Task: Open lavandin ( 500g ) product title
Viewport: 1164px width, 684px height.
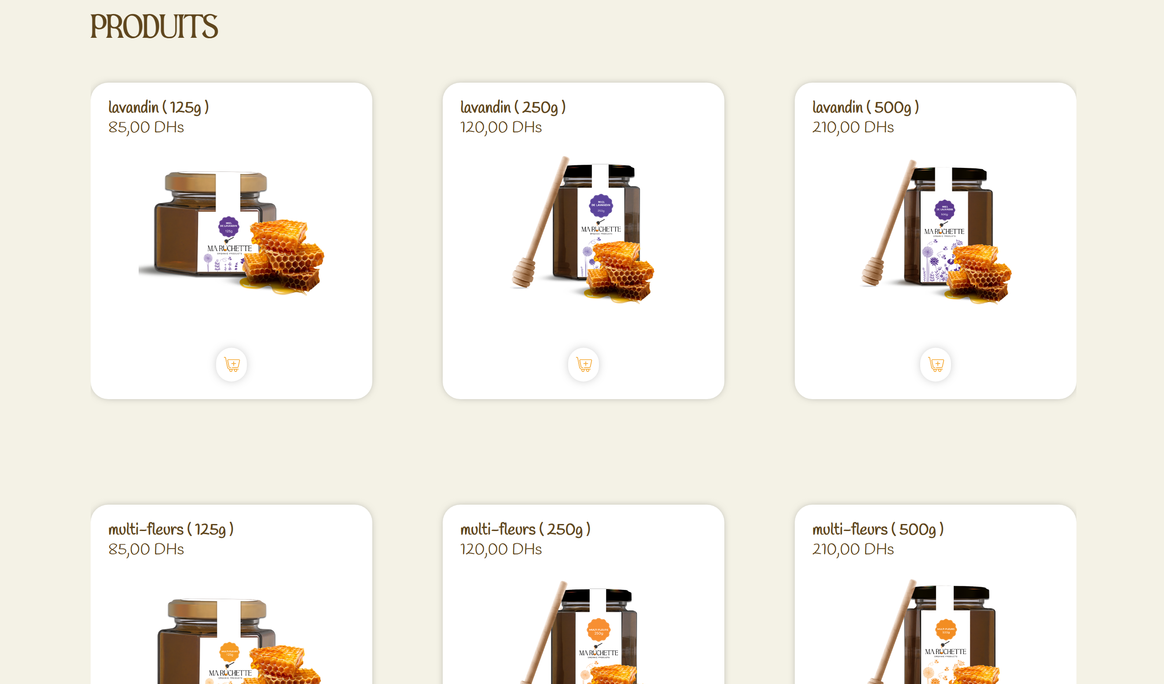Action: (866, 107)
